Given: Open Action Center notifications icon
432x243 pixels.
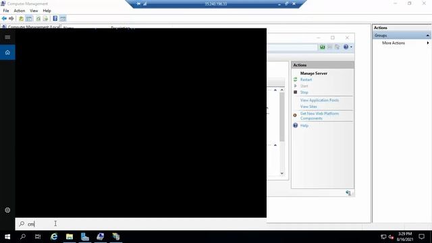Looking at the screenshot, I should click(x=421, y=237).
